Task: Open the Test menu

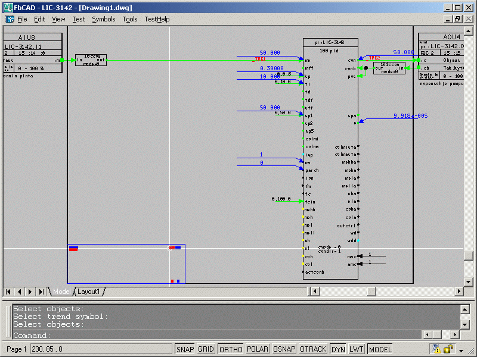Action: 79,19
